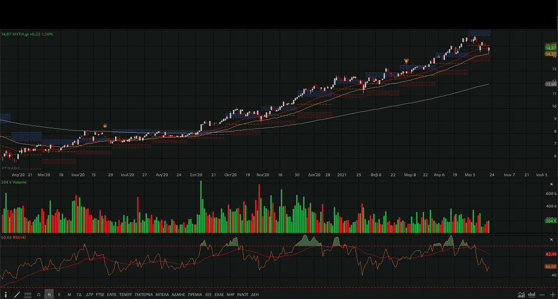Screen dimensions: 558x299
Task: Zoom out with the minus icon
Action: (x=542, y=295)
